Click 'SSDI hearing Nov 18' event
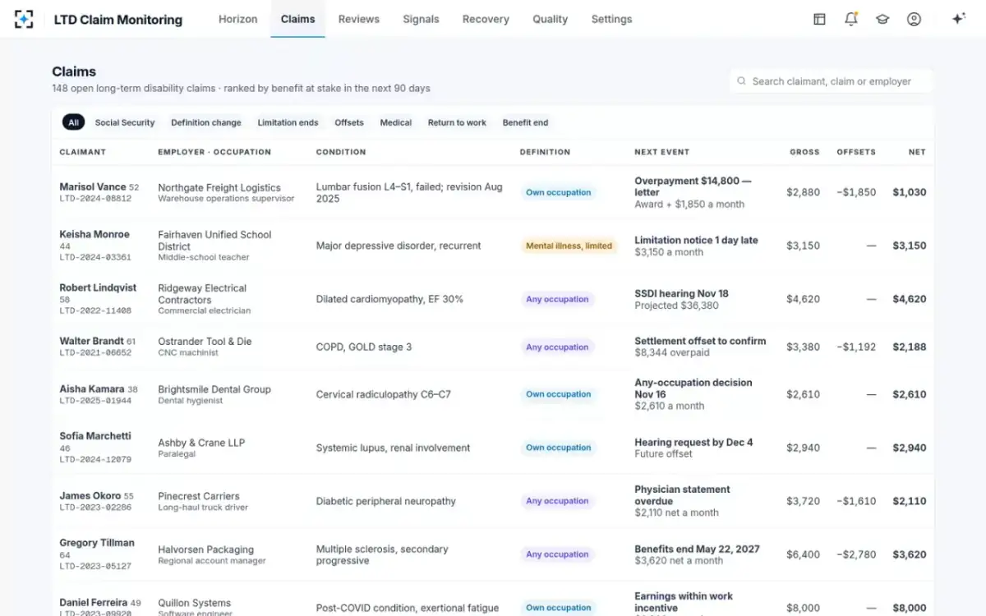The width and height of the screenshot is (986, 616). click(681, 293)
